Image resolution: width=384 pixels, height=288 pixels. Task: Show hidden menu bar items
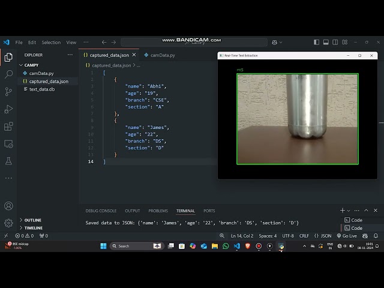[x=86, y=43]
